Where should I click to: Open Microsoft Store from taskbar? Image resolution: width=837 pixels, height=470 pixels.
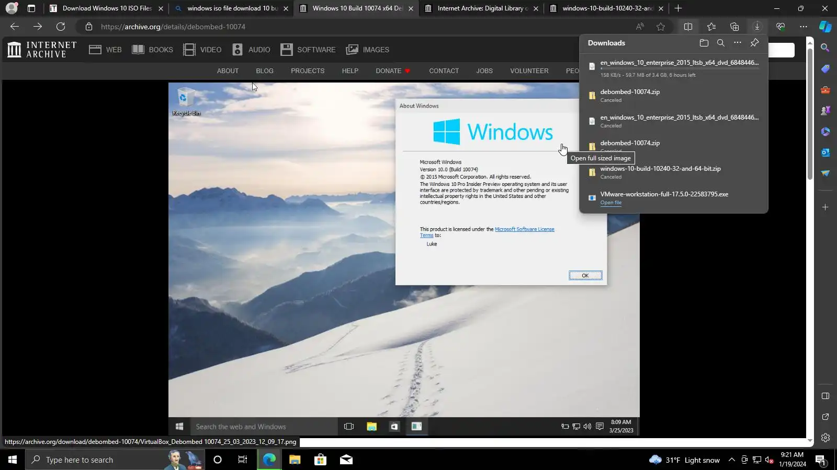coord(321,460)
